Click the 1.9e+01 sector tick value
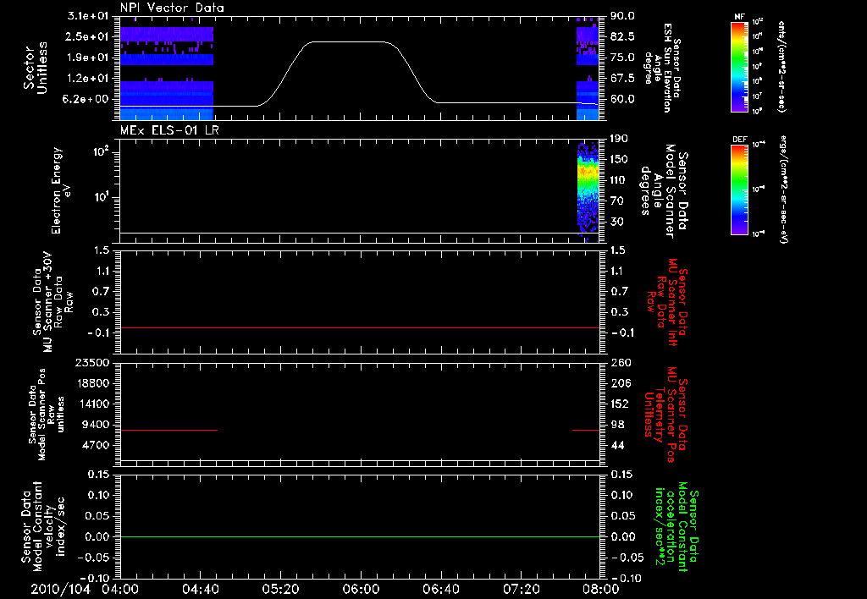 [x=87, y=58]
